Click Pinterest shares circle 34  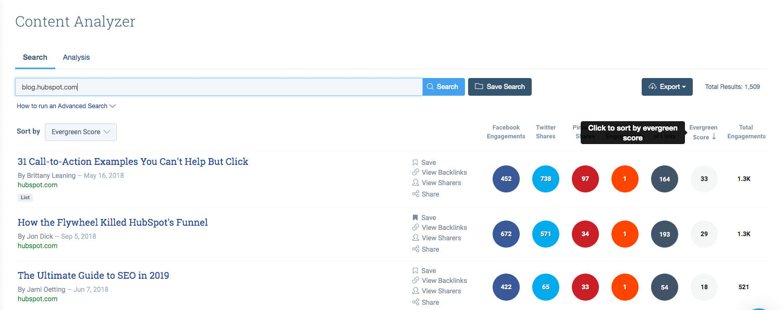click(x=585, y=234)
